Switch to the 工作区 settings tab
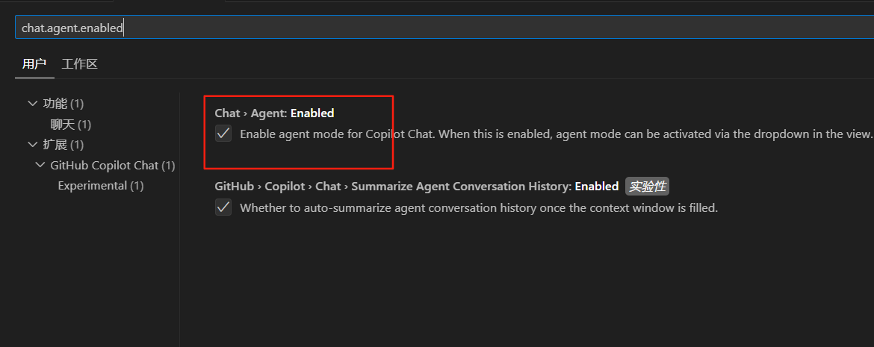The width and height of the screenshot is (874, 347). (80, 64)
